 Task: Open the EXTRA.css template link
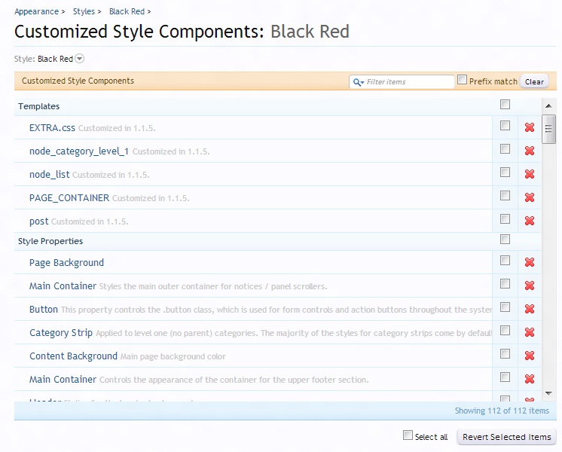[x=52, y=128]
